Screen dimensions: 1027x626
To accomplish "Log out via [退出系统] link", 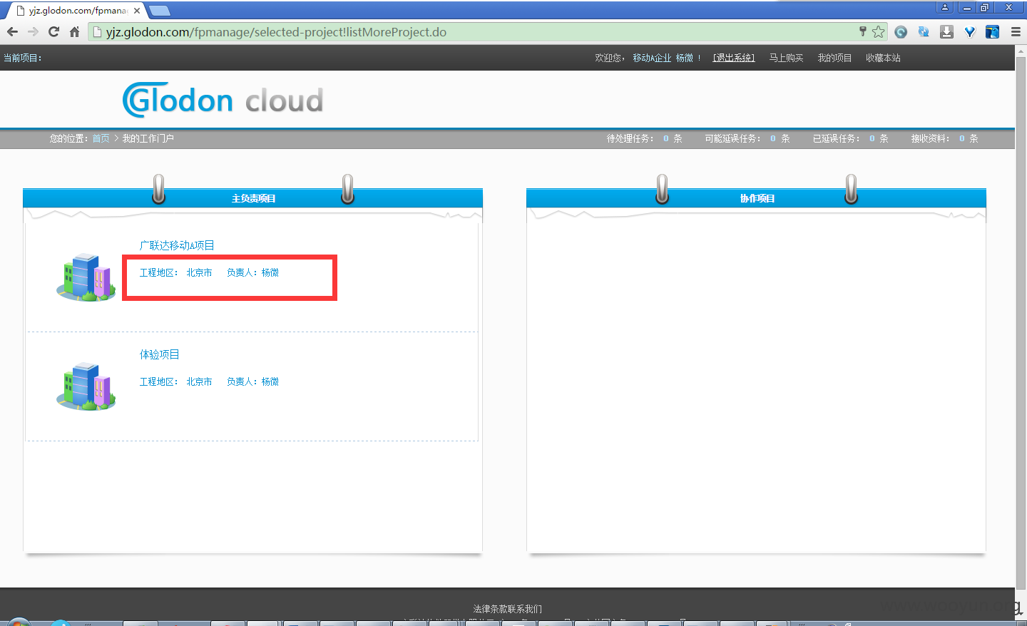I will pos(733,58).
